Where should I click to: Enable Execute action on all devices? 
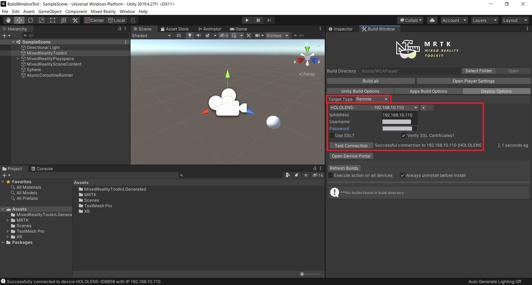point(330,175)
